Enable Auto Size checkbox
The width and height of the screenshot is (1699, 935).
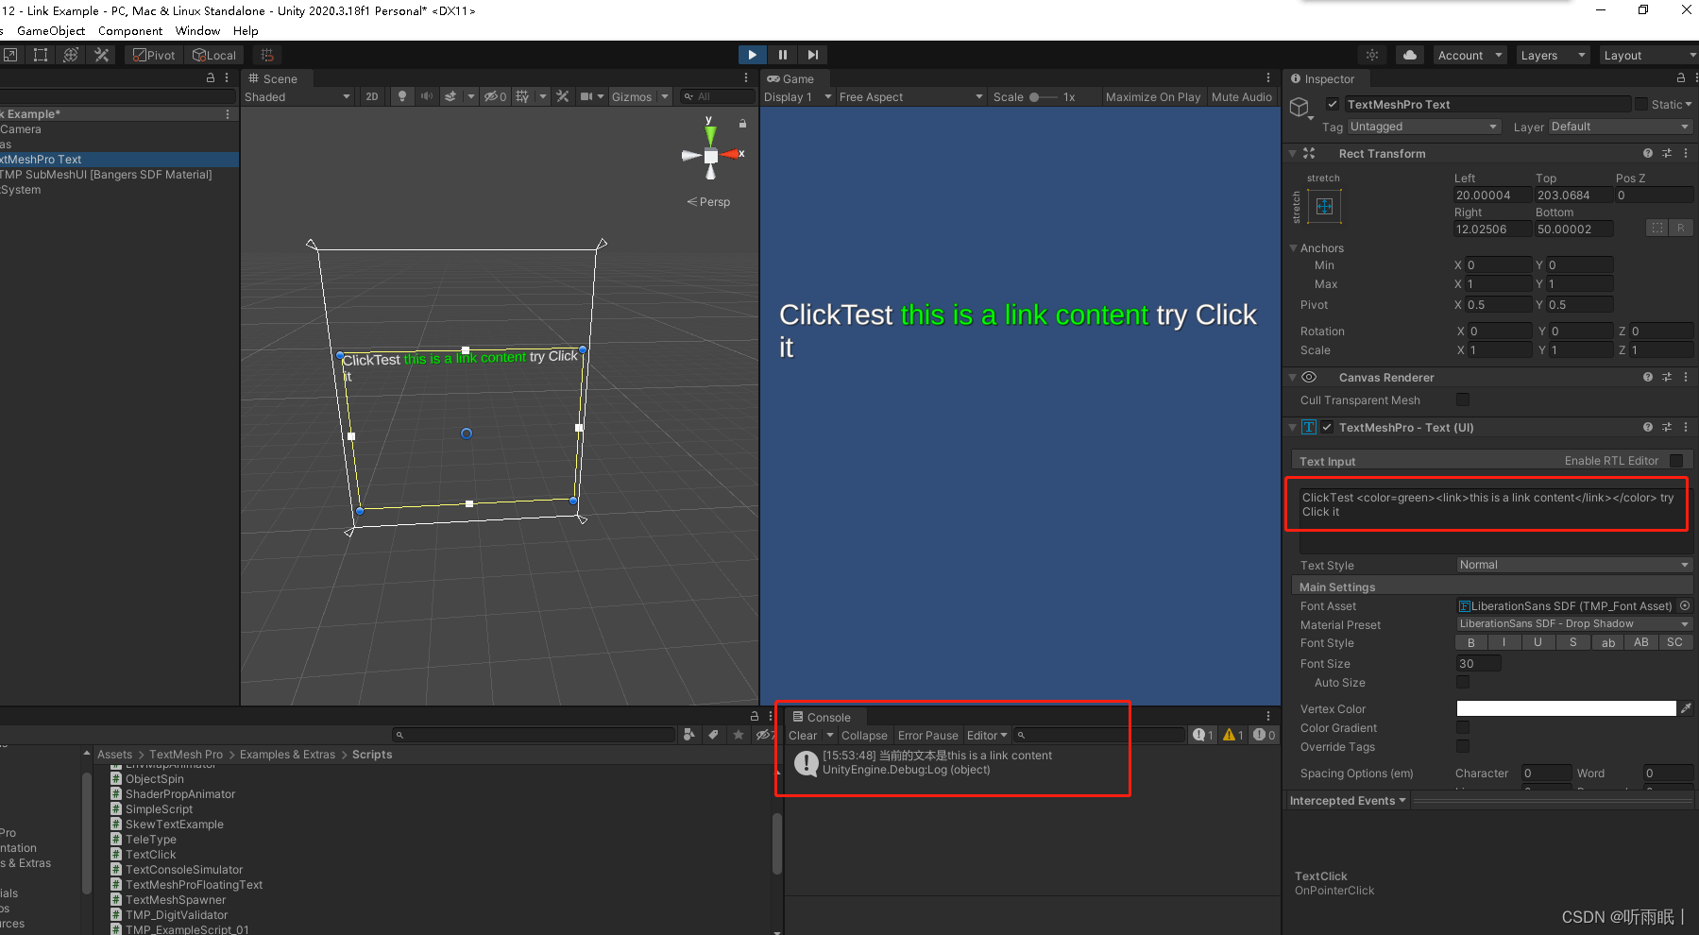[1463, 682]
